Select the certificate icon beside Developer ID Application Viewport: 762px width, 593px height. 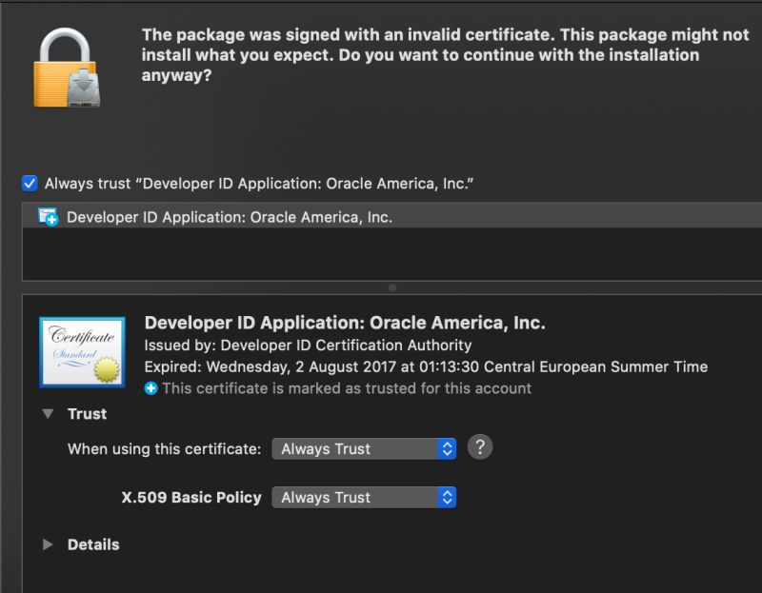[x=48, y=217]
